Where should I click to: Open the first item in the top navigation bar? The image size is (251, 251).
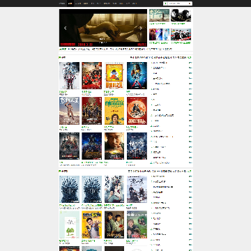(62, 3)
